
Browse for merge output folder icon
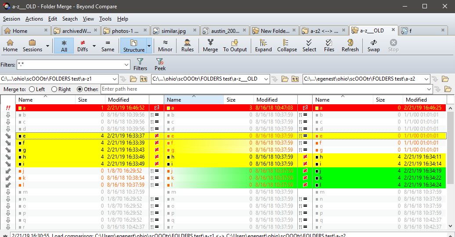pyautogui.click(x=448, y=89)
